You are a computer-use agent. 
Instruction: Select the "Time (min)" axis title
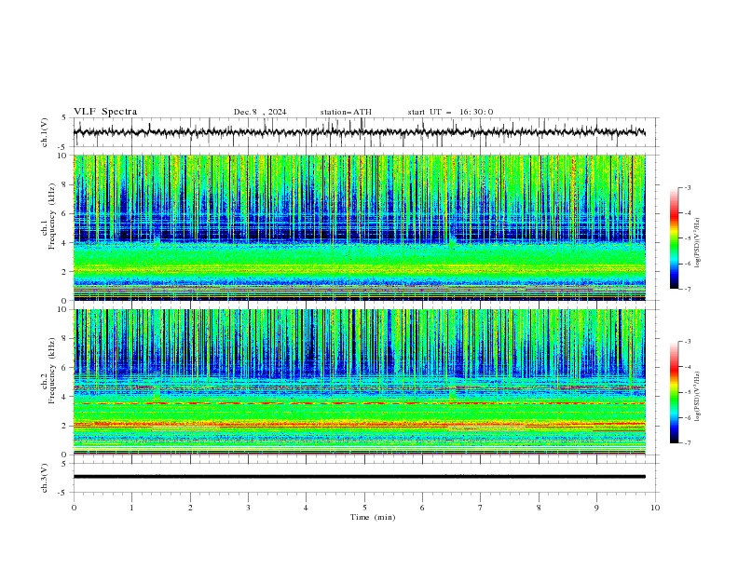click(x=373, y=517)
